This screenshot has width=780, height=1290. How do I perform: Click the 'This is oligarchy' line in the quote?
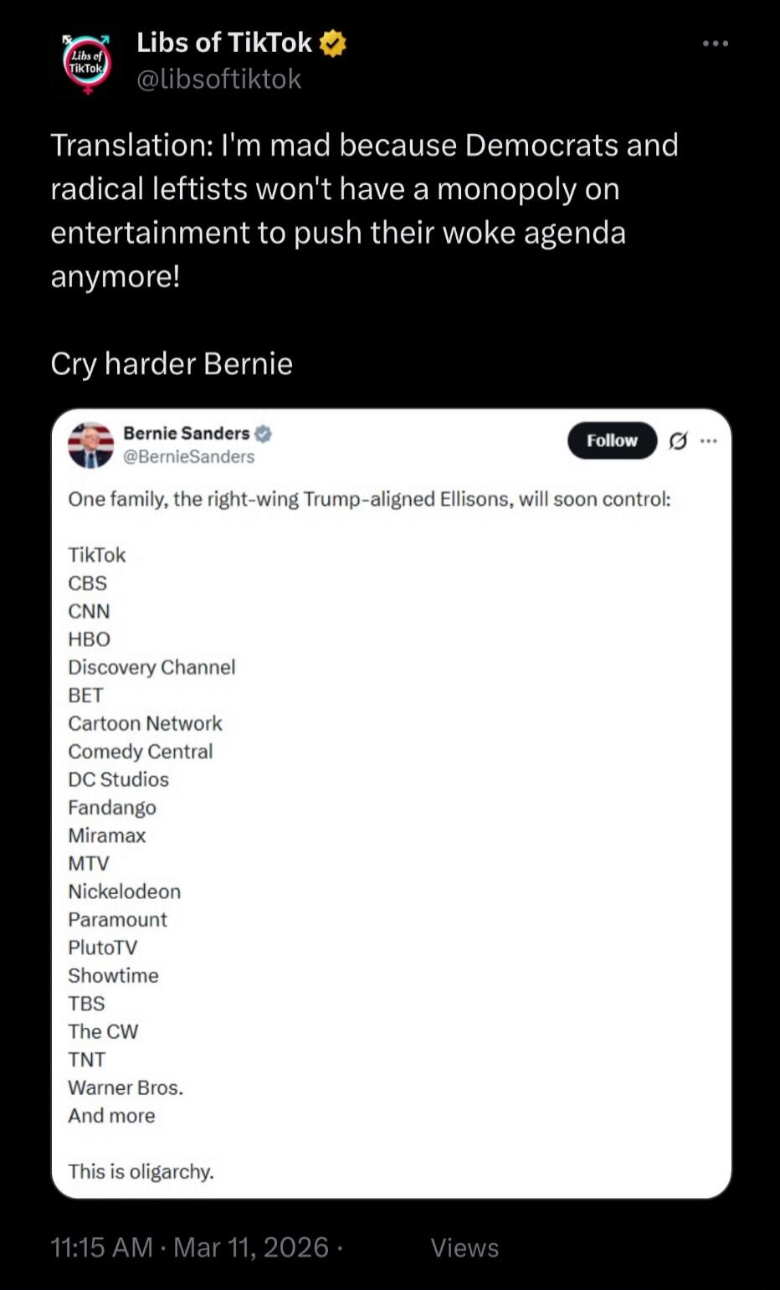point(141,1172)
